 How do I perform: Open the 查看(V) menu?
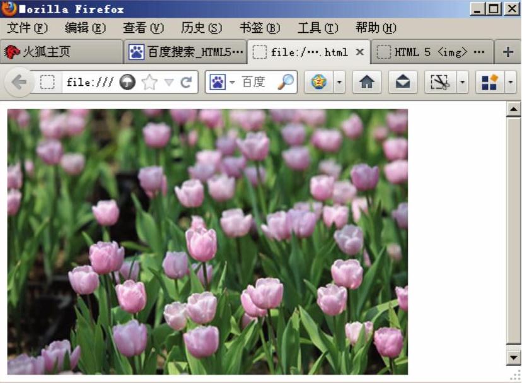(144, 28)
